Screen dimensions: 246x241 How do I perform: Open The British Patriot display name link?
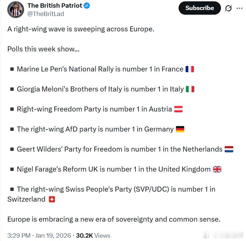(x=55, y=6)
